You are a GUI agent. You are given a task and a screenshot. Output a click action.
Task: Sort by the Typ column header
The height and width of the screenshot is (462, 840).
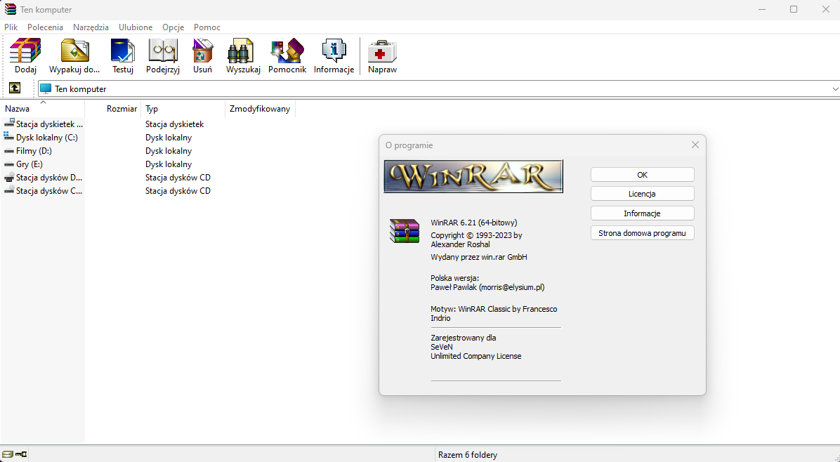(183, 109)
